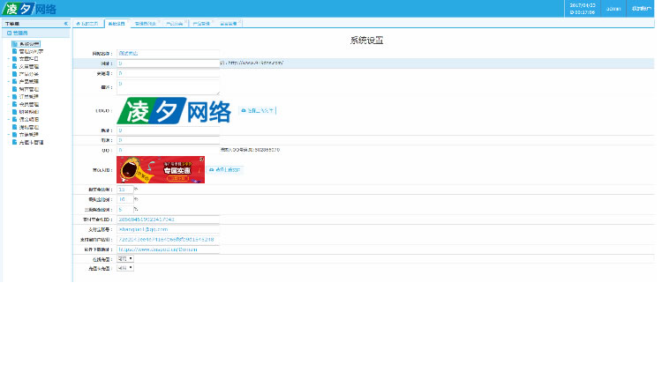Open 产品管理 in the sidebar tree
Image resolution: width=662 pixels, height=372 pixels.
29,81
